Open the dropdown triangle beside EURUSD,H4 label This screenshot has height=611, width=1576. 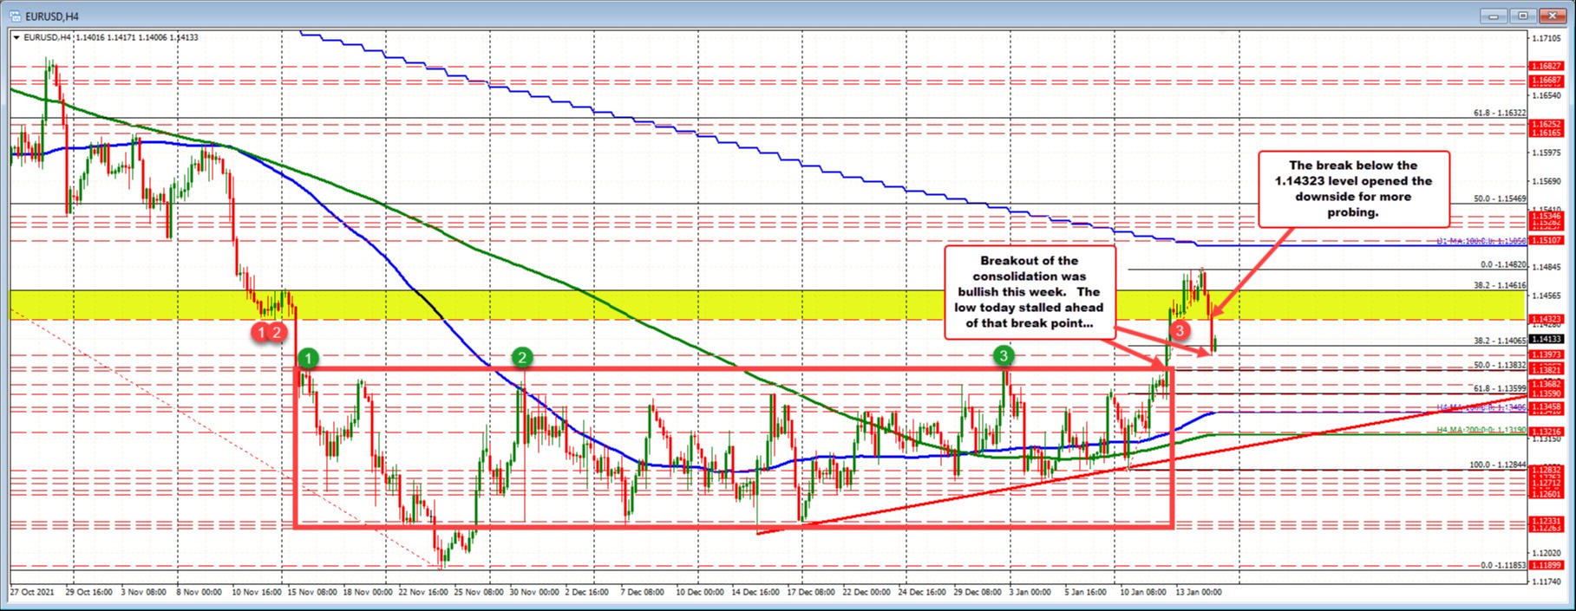(x=16, y=38)
